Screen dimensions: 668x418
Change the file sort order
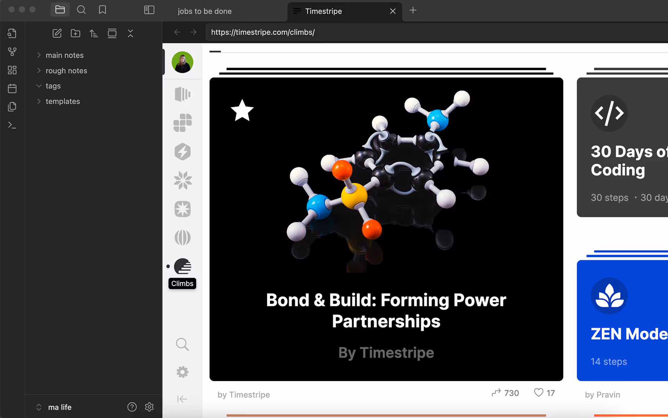pos(94,33)
